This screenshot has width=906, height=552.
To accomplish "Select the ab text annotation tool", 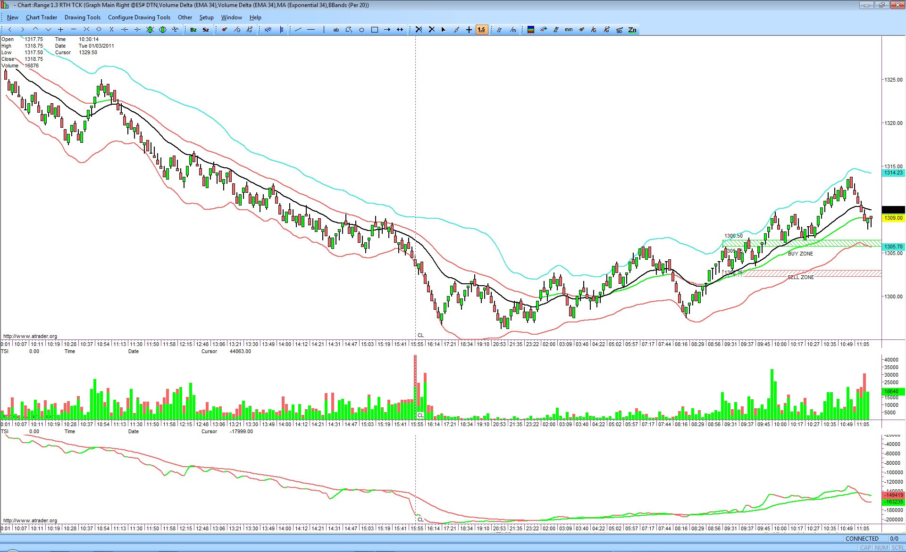I will 336,30.
